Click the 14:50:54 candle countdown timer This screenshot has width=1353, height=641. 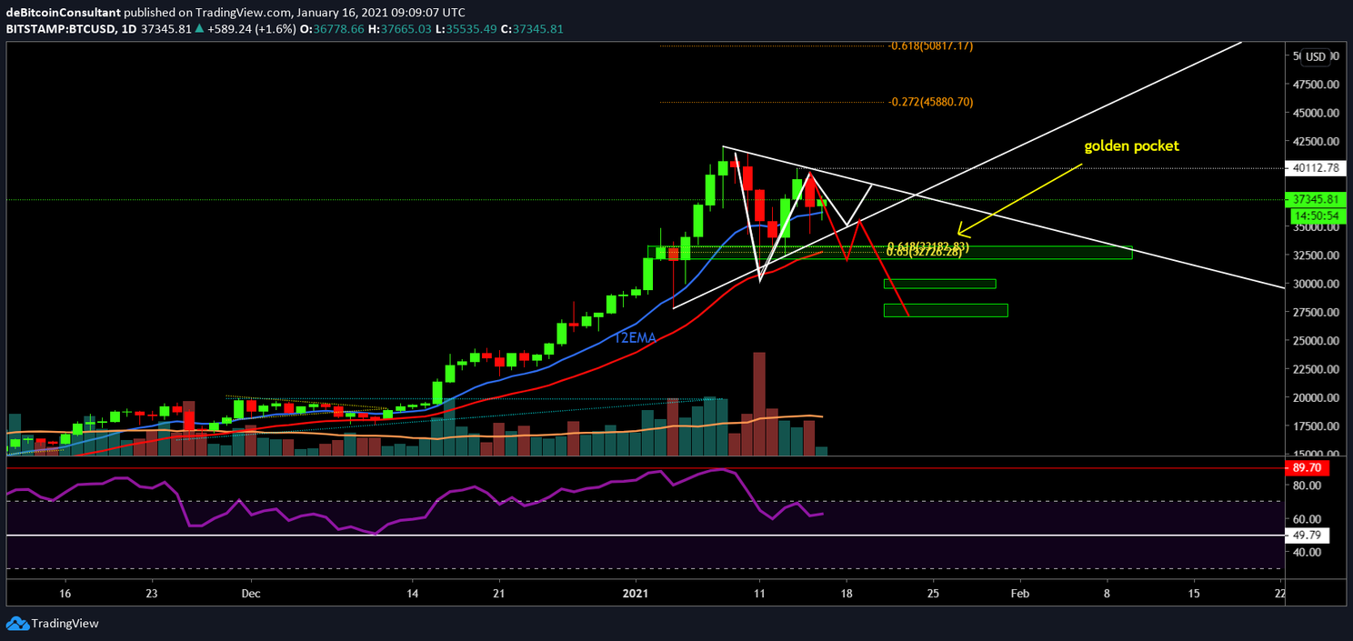coord(1316,215)
